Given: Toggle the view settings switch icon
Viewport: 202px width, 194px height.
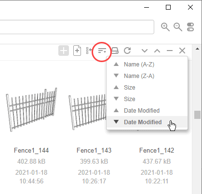Looking at the screenshot, I should coord(190,27).
